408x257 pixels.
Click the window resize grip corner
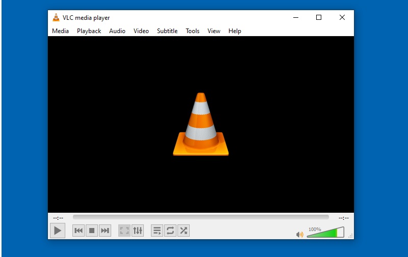click(x=350, y=236)
